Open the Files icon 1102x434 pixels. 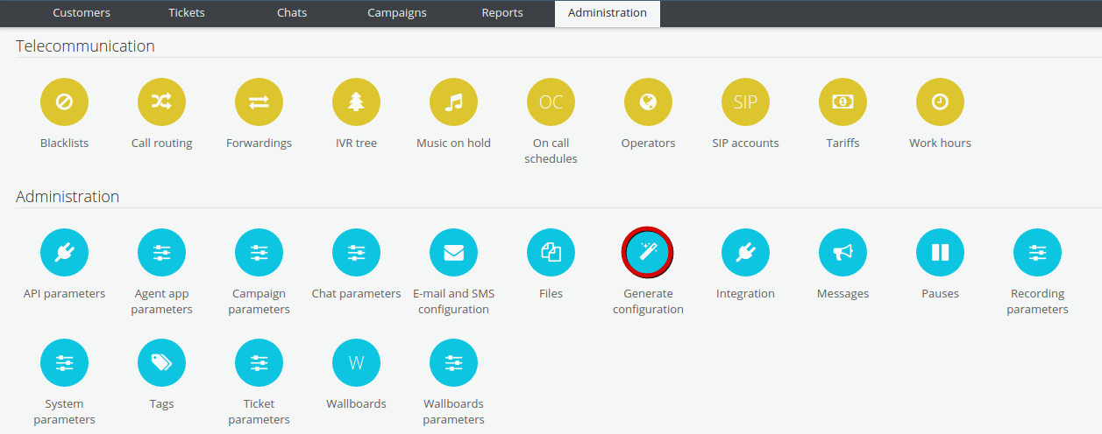point(551,253)
